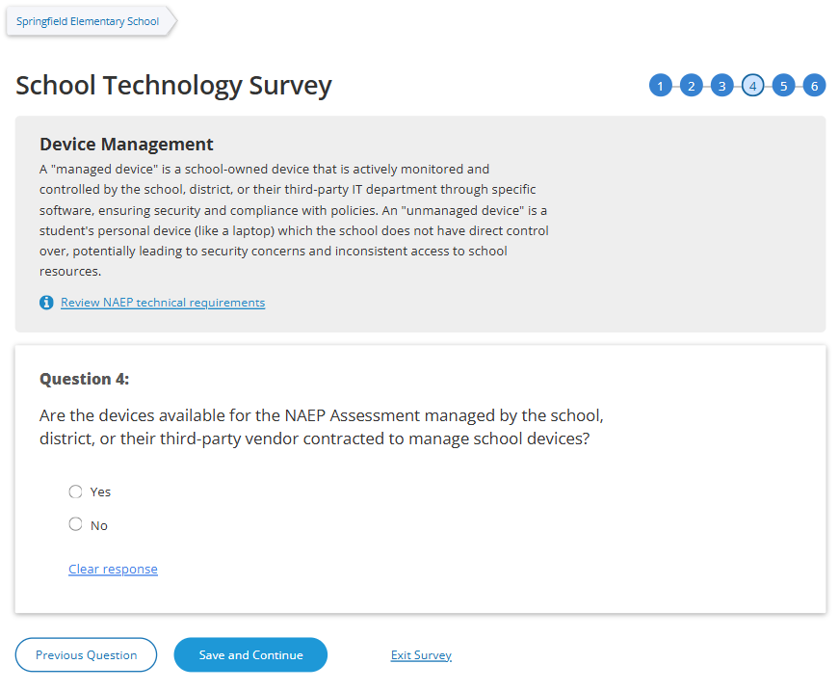The height and width of the screenshot is (691, 839).
Task: Jump to step 2 in progress indicator
Action: pyautogui.click(x=691, y=86)
